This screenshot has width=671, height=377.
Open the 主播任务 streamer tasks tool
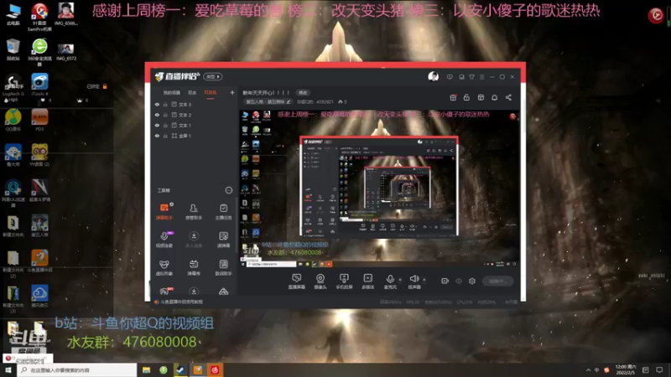click(x=223, y=211)
